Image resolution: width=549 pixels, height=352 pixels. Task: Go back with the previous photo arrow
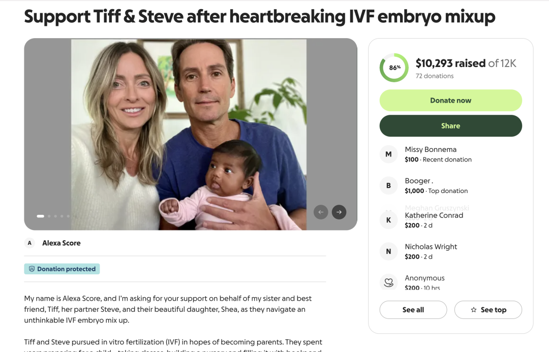point(321,212)
